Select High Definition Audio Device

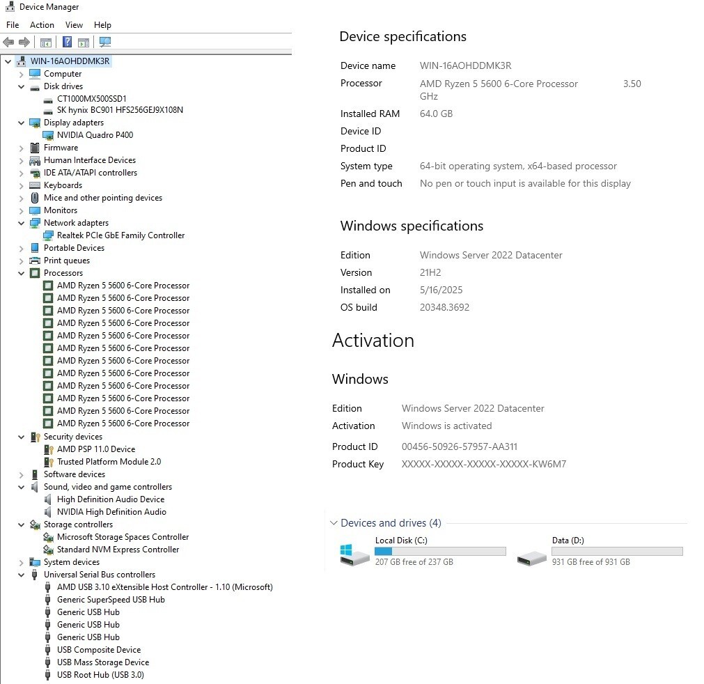[x=111, y=499]
